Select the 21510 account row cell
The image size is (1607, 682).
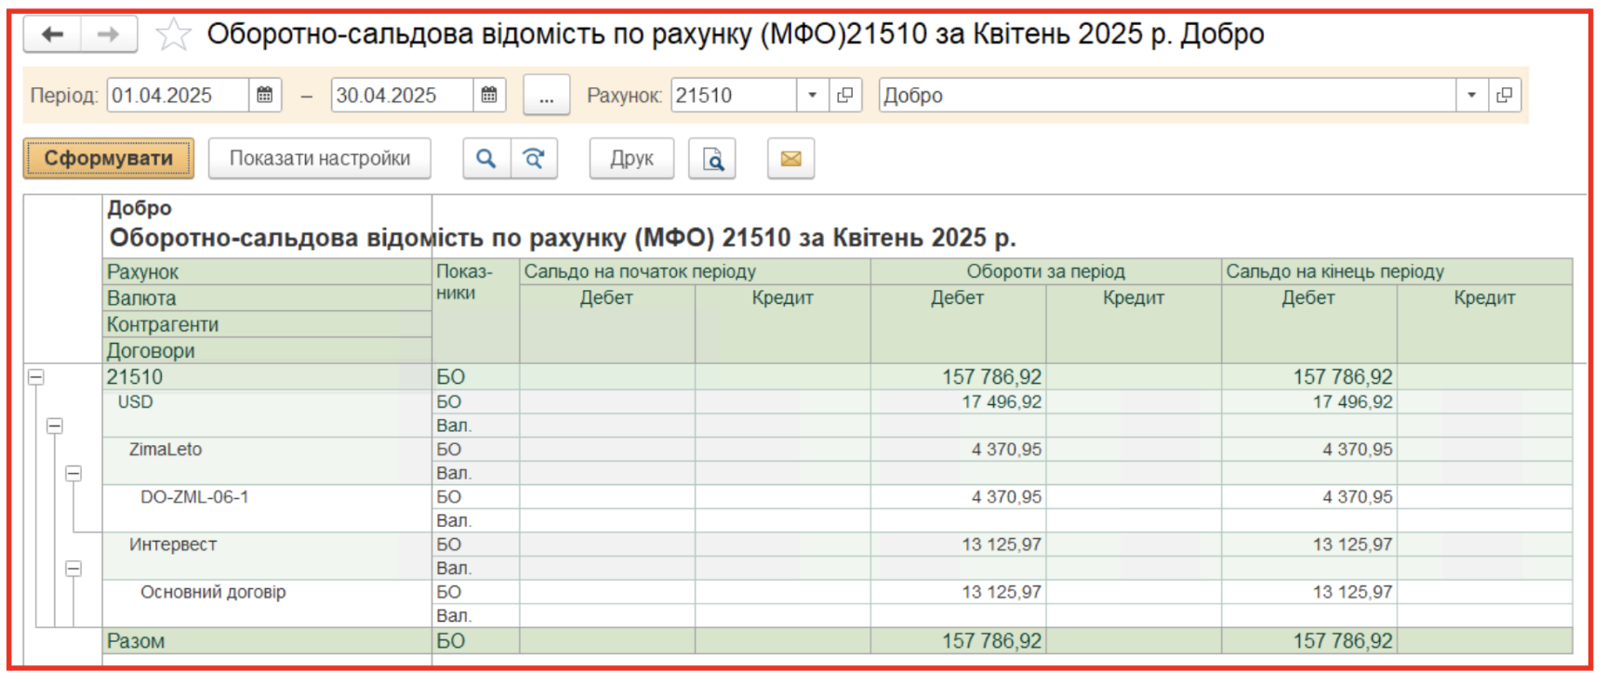[267, 377]
